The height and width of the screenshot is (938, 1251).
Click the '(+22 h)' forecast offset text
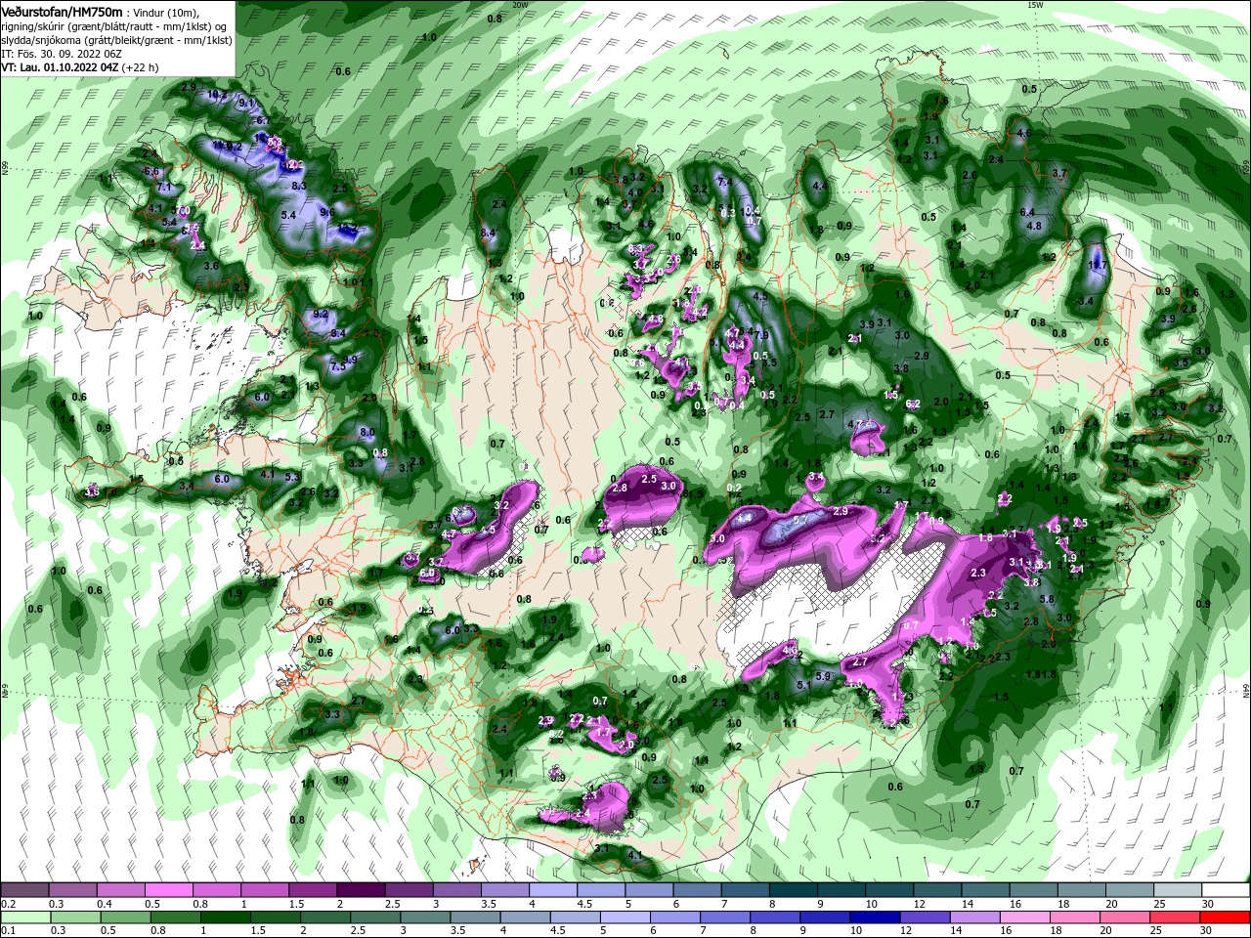pos(141,67)
